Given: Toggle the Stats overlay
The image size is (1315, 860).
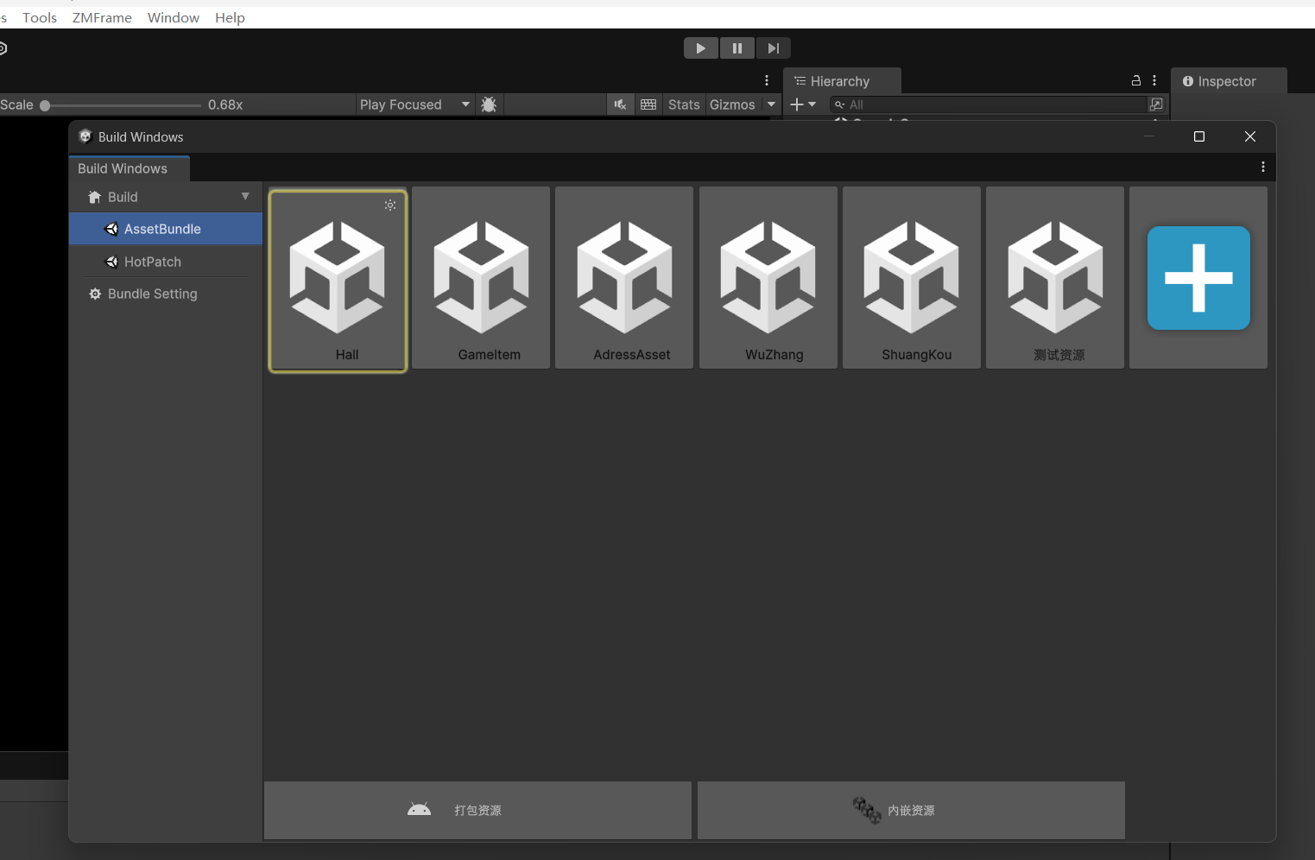Looking at the screenshot, I should (x=684, y=104).
